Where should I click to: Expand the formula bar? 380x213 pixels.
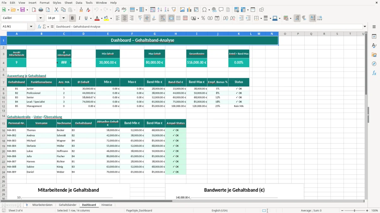pyautogui.click(x=365, y=27)
